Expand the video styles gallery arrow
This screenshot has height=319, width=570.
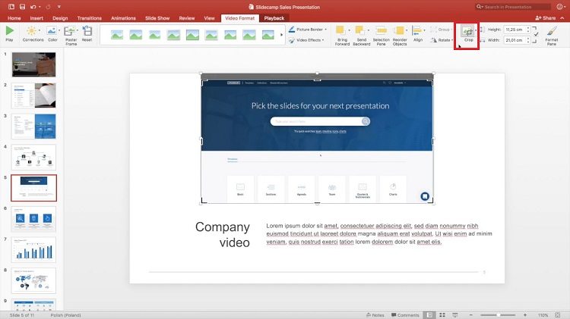coord(281,35)
